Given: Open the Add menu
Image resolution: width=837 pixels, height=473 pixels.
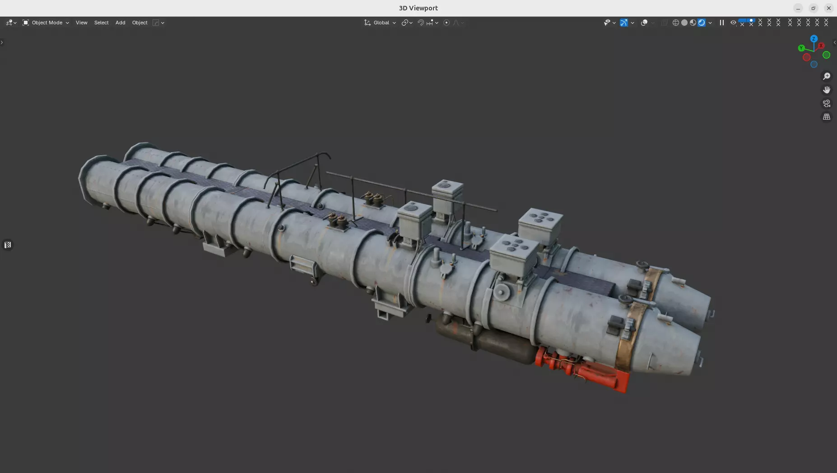Looking at the screenshot, I should pos(120,23).
